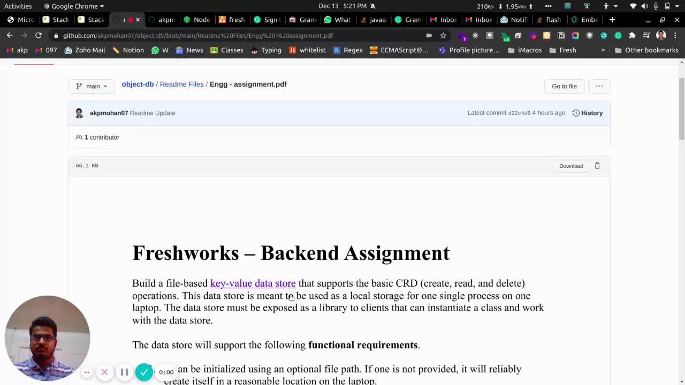Open the purple cube extension with badge 7

point(462,36)
